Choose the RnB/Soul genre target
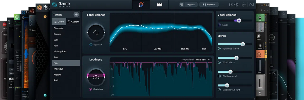 66,69
